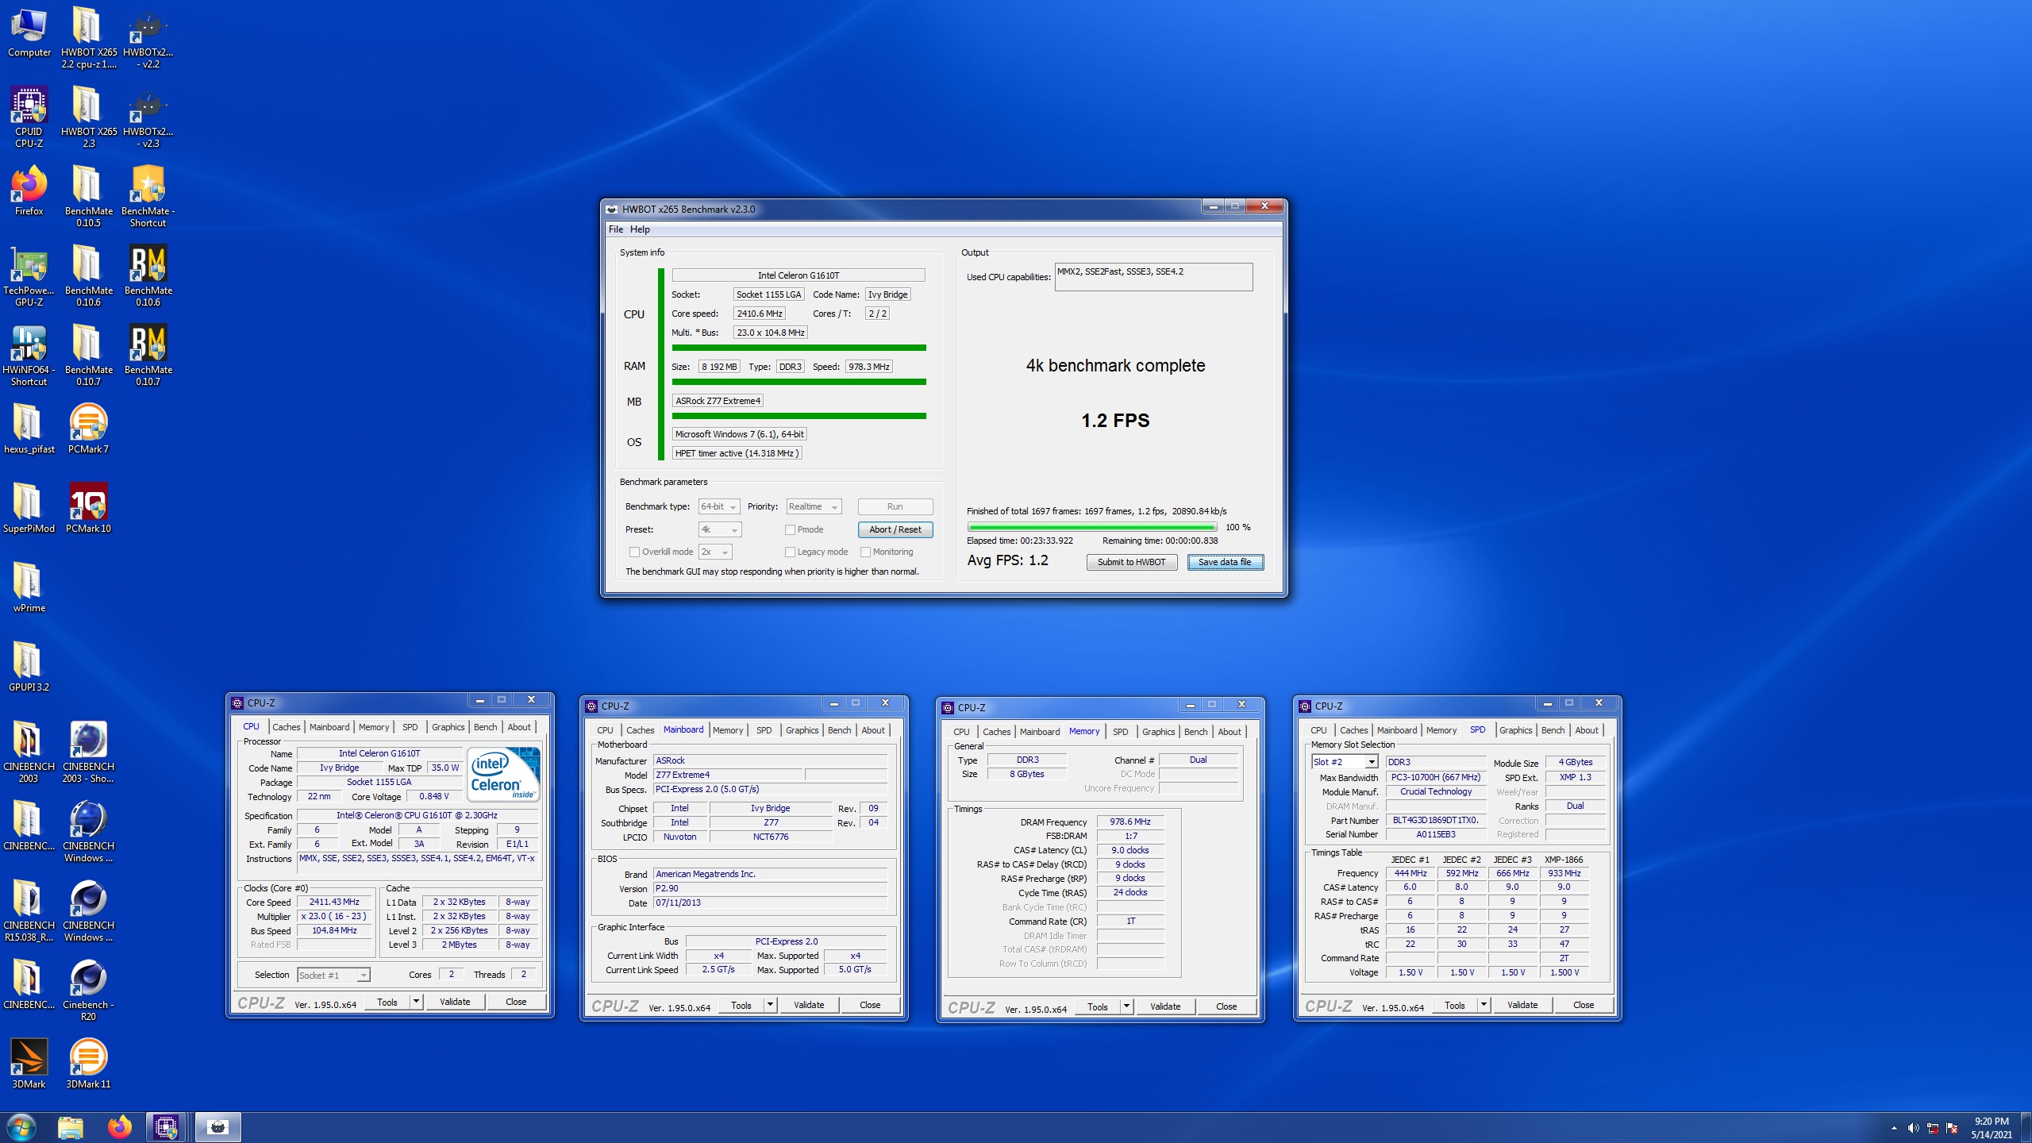Open the Computer desktop icon

[x=29, y=33]
